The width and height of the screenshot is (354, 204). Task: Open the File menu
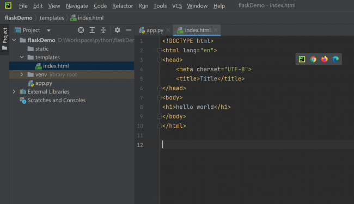(x=23, y=6)
